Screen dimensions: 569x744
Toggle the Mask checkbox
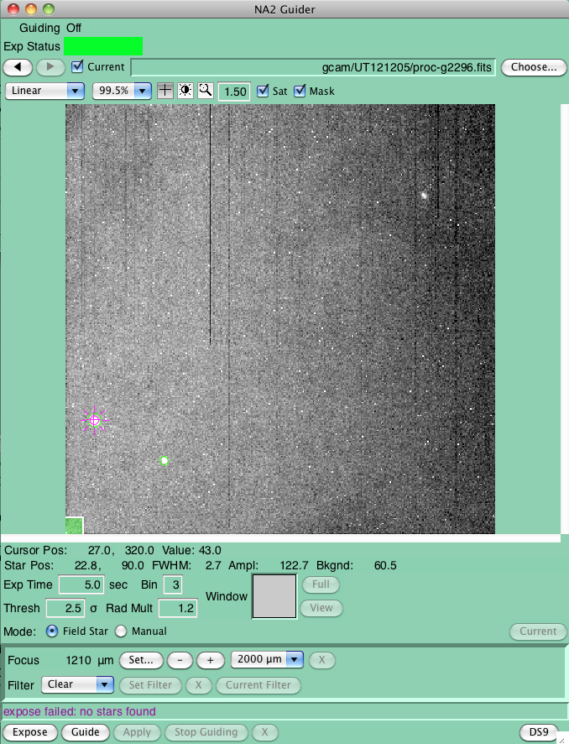tap(300, 91)
